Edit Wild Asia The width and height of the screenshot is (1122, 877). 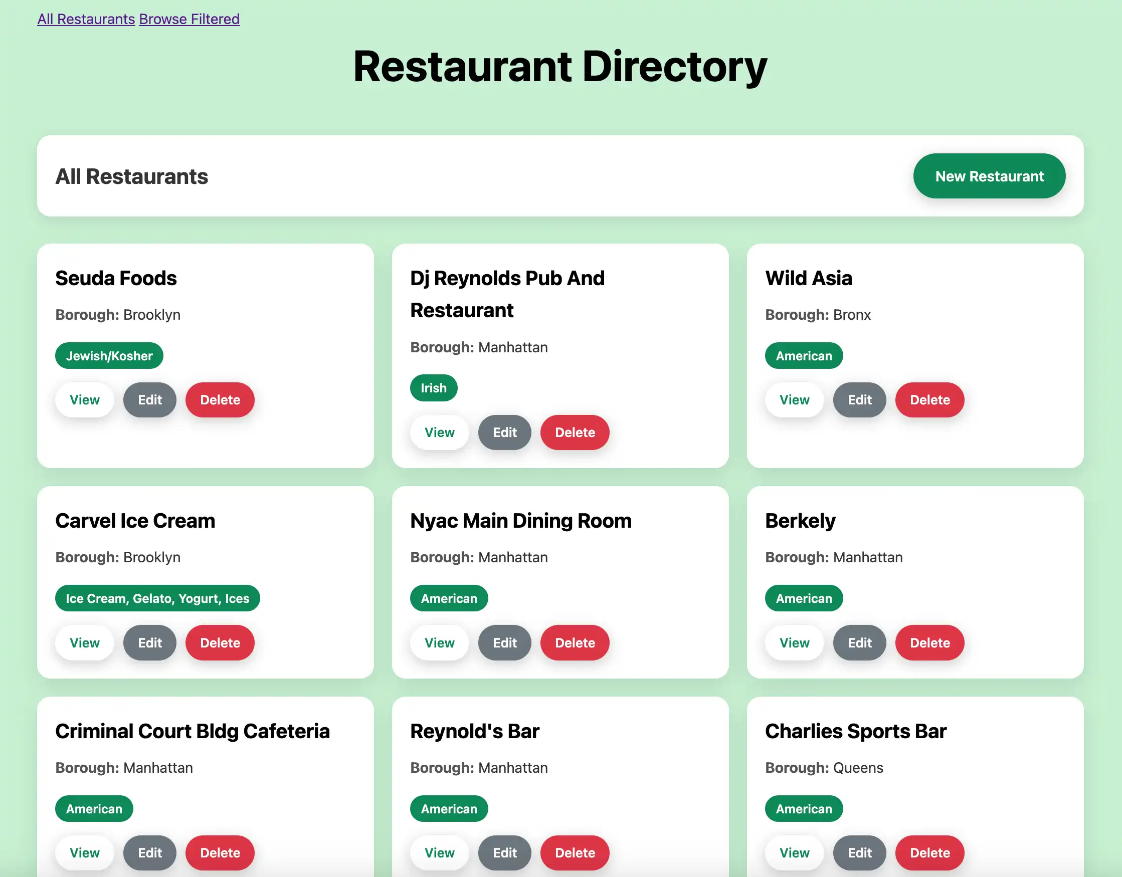pos(859,399)
